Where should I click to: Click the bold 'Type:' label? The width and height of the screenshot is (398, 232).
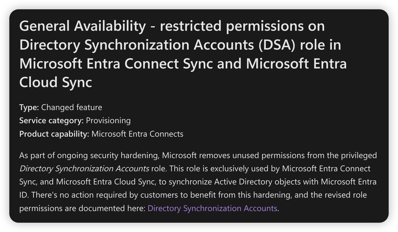pos(29,107)
